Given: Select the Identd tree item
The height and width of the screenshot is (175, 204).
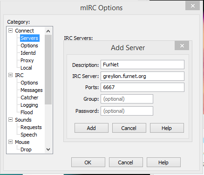Looking at the screenshot, I should point(28,53).
